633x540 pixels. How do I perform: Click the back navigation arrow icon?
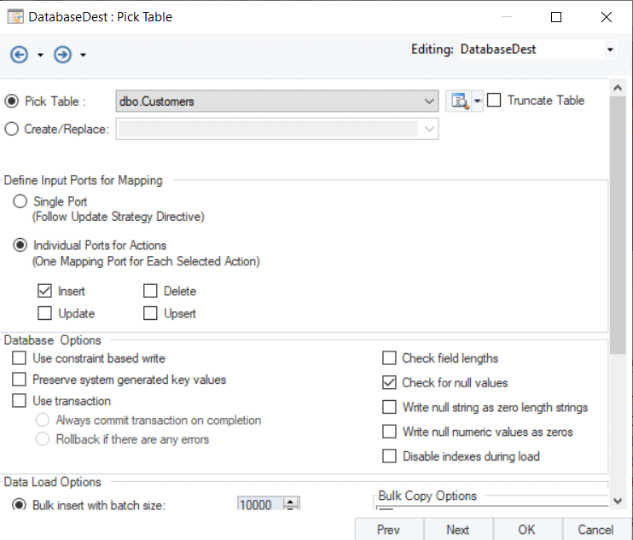coord(19,55)
